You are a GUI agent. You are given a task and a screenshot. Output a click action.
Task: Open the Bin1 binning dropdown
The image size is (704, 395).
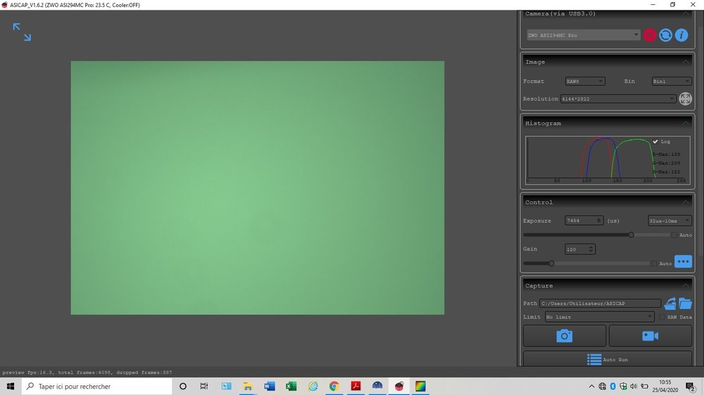click(x=672, y=81)
